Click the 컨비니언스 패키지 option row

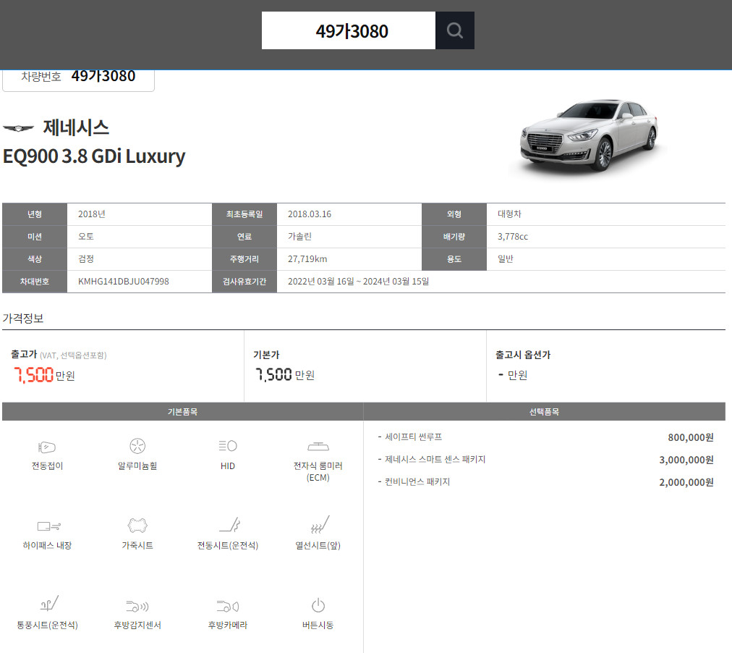click(545, 482)
